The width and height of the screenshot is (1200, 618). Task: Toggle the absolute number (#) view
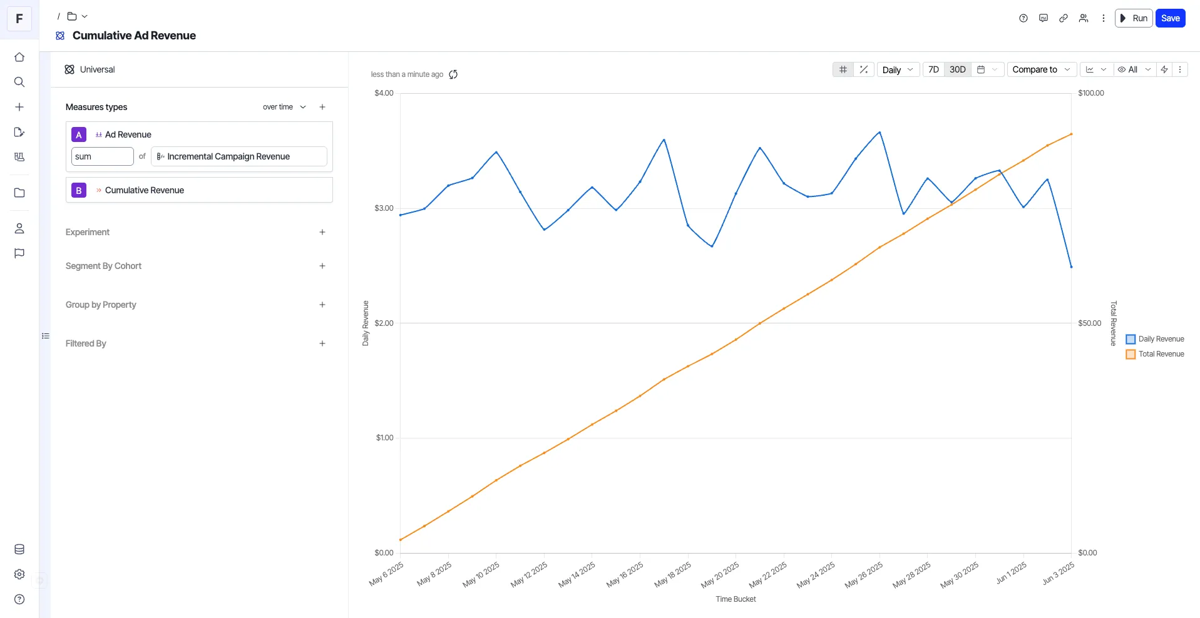click(x=843, y=69)
